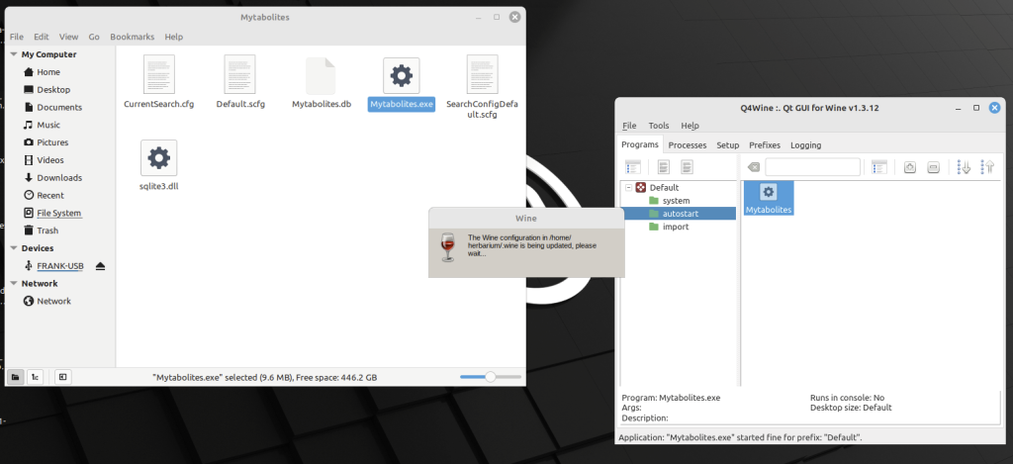1013x464 pixels.
Task: Switch to the Processes tab
Action: pyautogui.click(x=688, y=145)
